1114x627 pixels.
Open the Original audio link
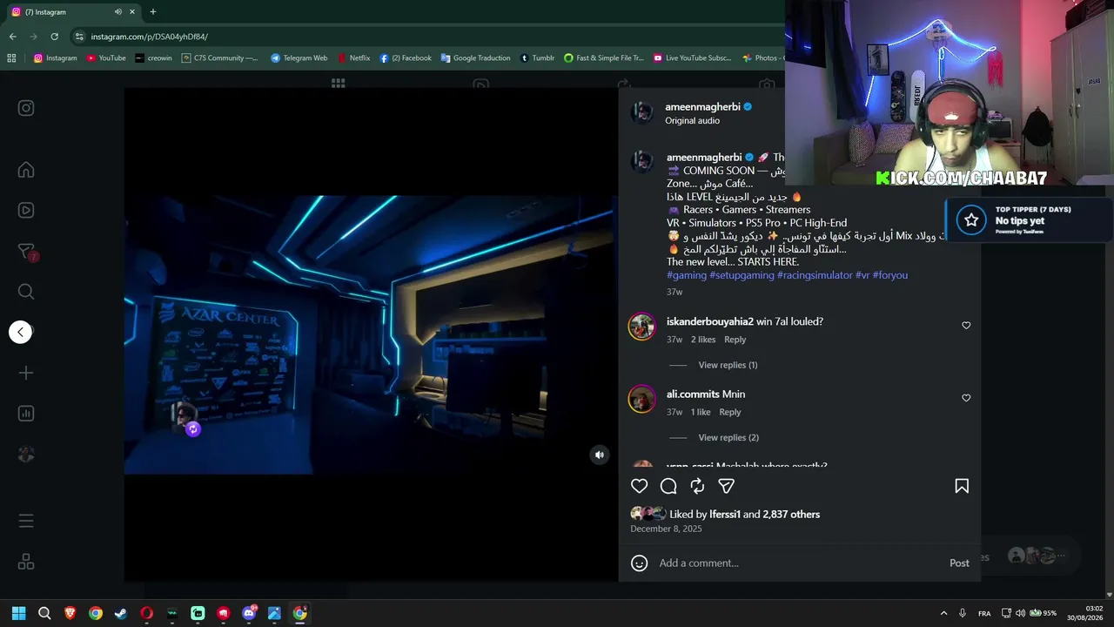pos(692,121)
